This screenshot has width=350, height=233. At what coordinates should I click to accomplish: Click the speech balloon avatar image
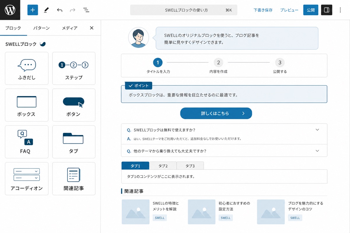139,38
